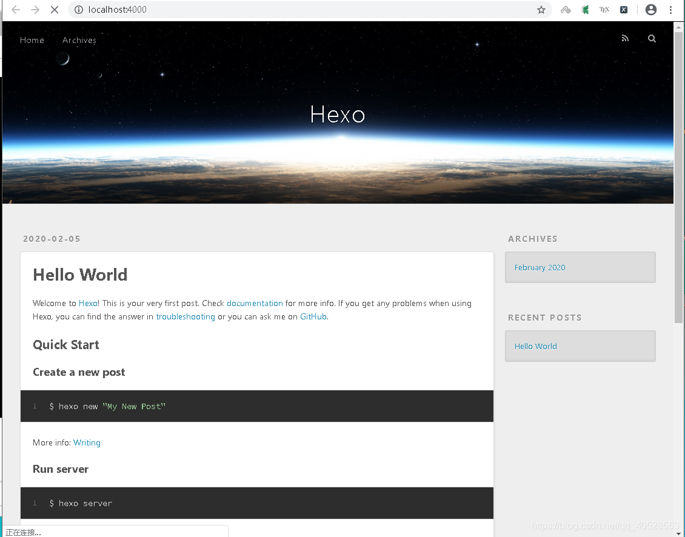The height and width of the screenshot is (537, 685).
Task: Click the Run server heading
Action: click(61, 469)
